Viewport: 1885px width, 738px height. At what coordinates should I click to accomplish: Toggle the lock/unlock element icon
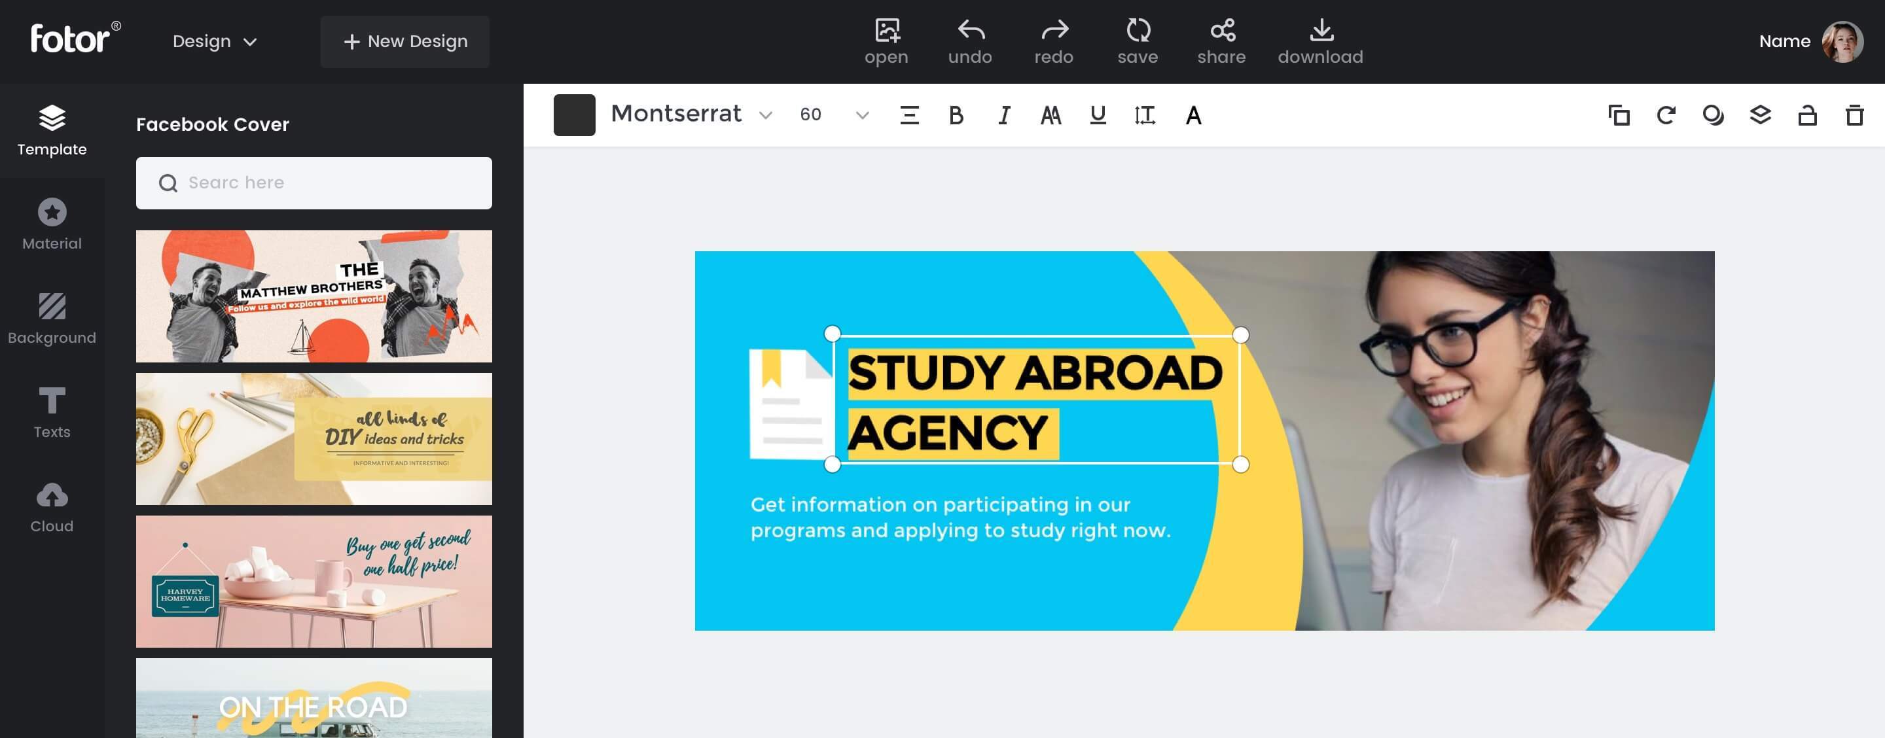click(1807, 114)
